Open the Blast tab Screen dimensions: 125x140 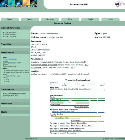70,19
